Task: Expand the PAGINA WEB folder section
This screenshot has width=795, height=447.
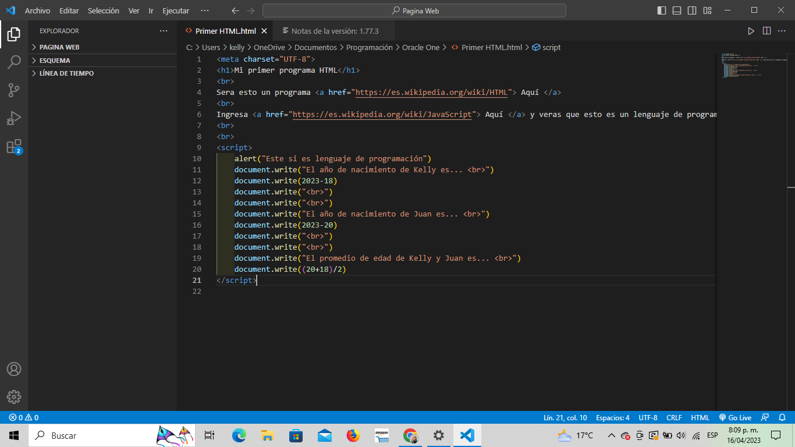Action: tap(102, 47)
